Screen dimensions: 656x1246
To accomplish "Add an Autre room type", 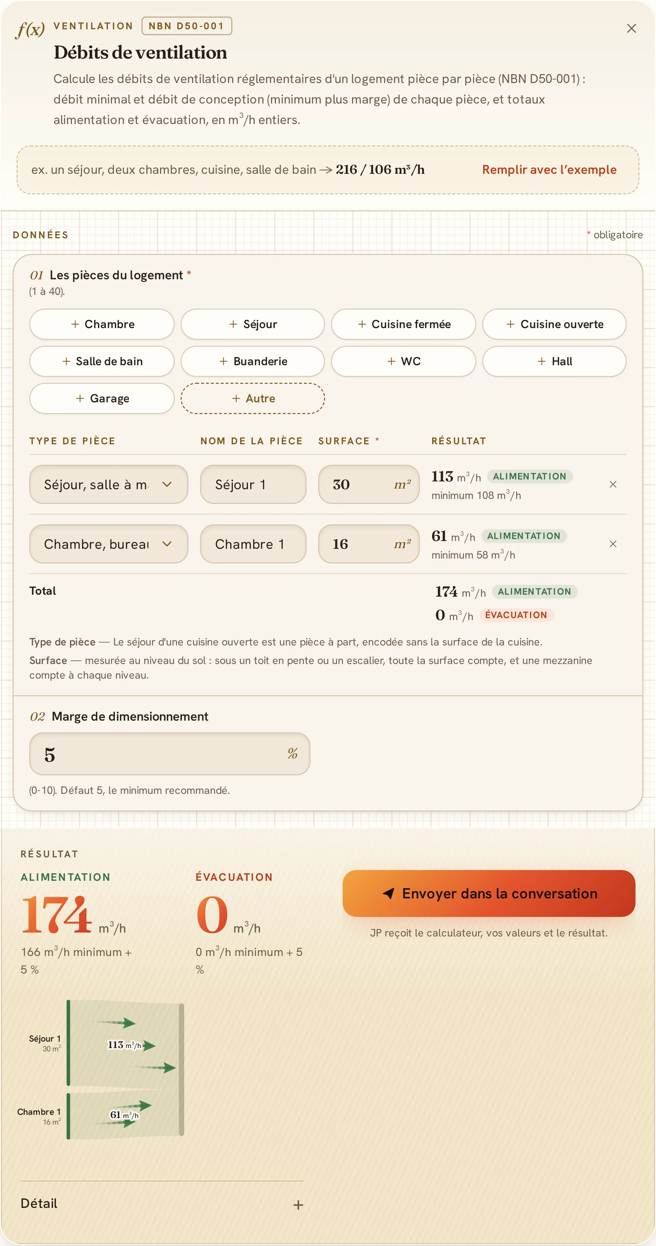I will (x=252, y=398).
